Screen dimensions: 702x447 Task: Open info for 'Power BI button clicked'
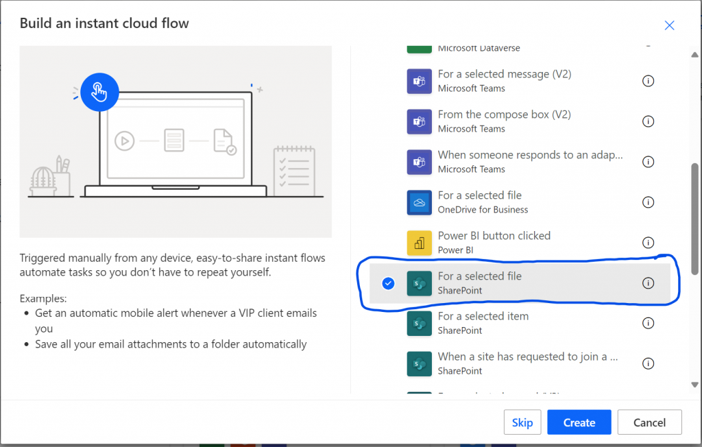[648, 243]
